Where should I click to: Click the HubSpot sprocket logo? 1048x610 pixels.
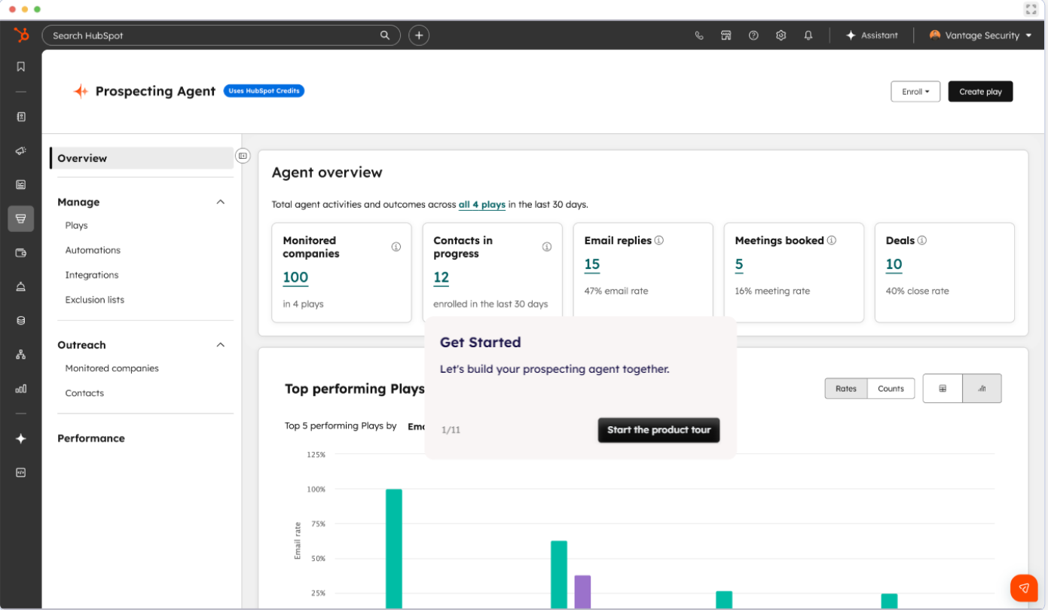click(21, 35)
